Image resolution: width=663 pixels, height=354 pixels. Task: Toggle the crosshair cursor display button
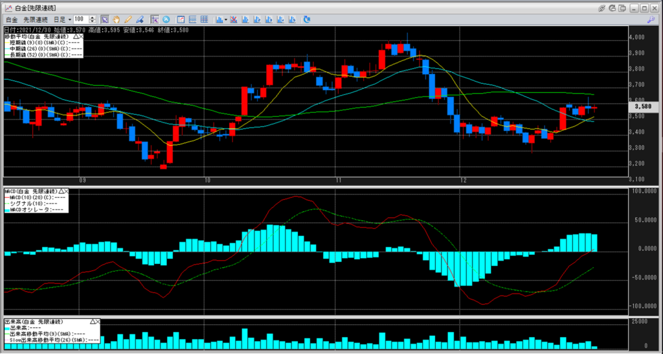[154, 19]
